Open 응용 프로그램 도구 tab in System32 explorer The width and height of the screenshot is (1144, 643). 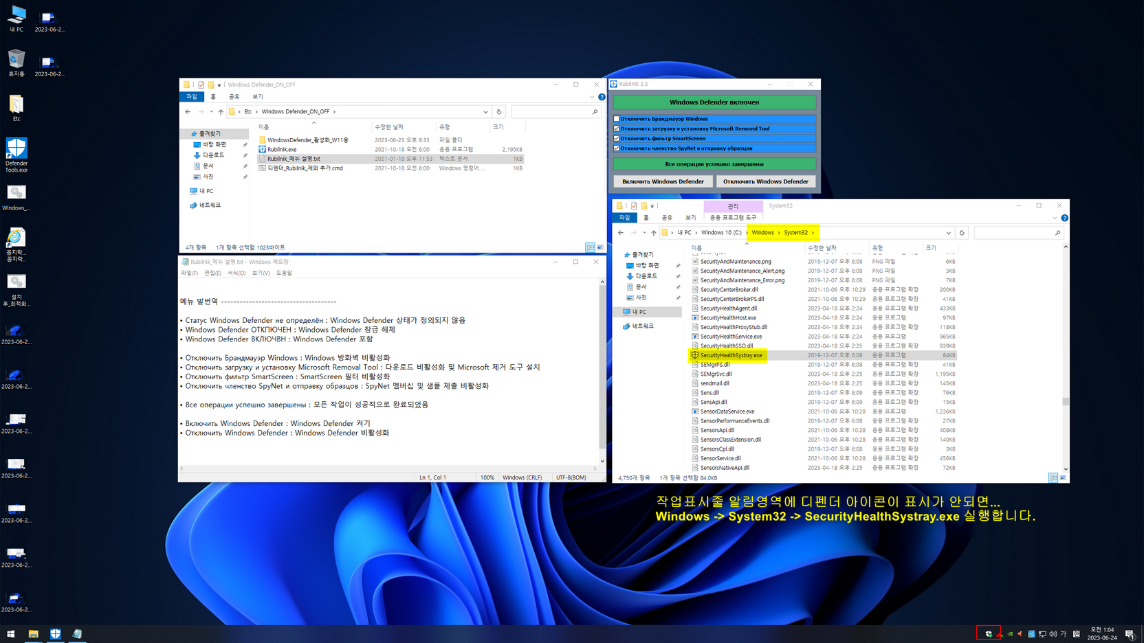(733, 218)
